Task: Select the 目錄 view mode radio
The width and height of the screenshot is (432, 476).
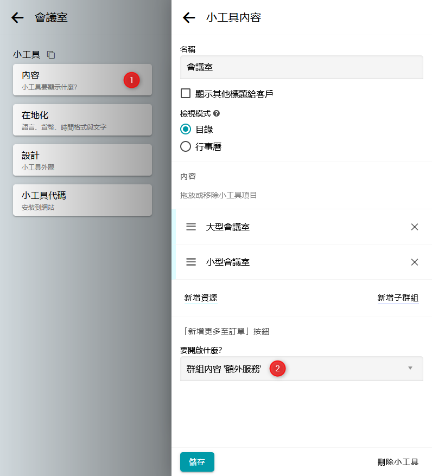Action: [186, 129]
